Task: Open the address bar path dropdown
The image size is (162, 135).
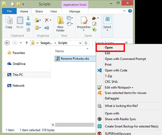Action: click(80, 43)
